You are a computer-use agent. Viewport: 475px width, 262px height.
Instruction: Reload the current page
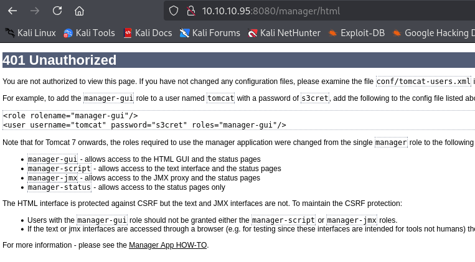point(57,11)
